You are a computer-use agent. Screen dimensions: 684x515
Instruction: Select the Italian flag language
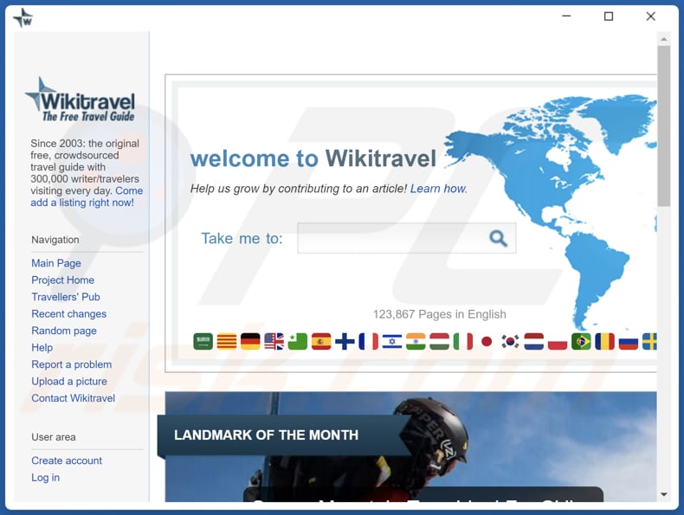463,341
